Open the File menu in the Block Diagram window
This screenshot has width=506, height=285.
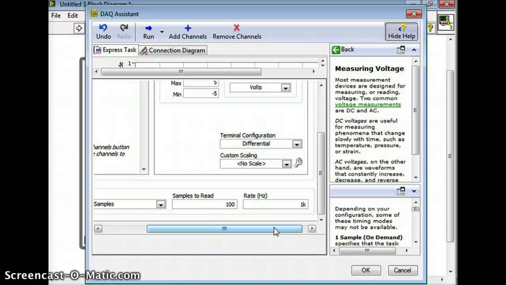pyautogui.click(x=56, y=15)
